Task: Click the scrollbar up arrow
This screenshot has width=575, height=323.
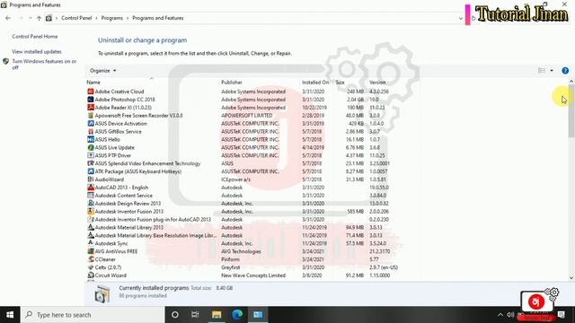Action: pyautogui.click(x=571, y=82)
